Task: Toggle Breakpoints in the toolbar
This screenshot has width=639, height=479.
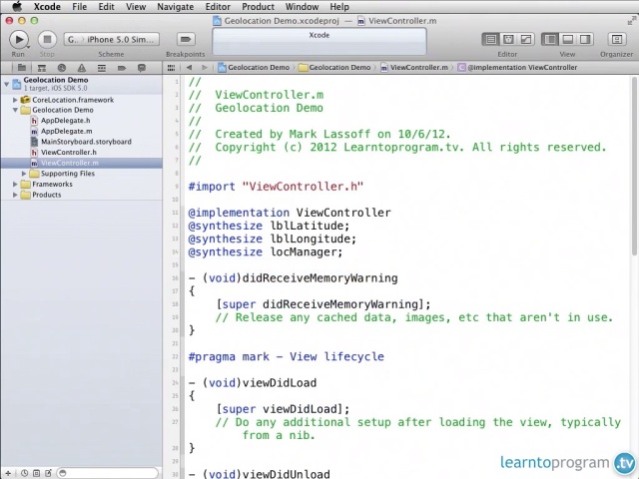Action: [x=186, y=40]
